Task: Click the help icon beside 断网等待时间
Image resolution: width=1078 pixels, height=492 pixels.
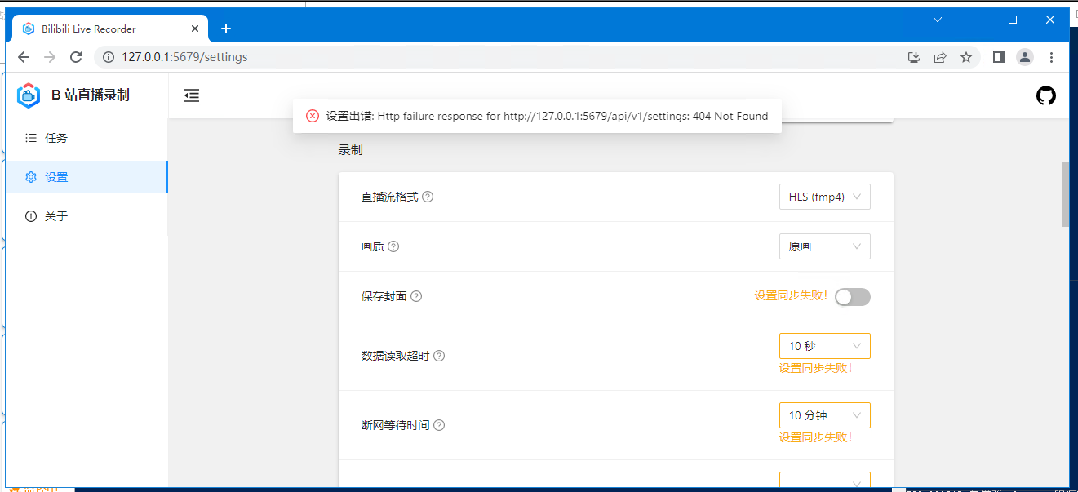Action: coord(438,424)
